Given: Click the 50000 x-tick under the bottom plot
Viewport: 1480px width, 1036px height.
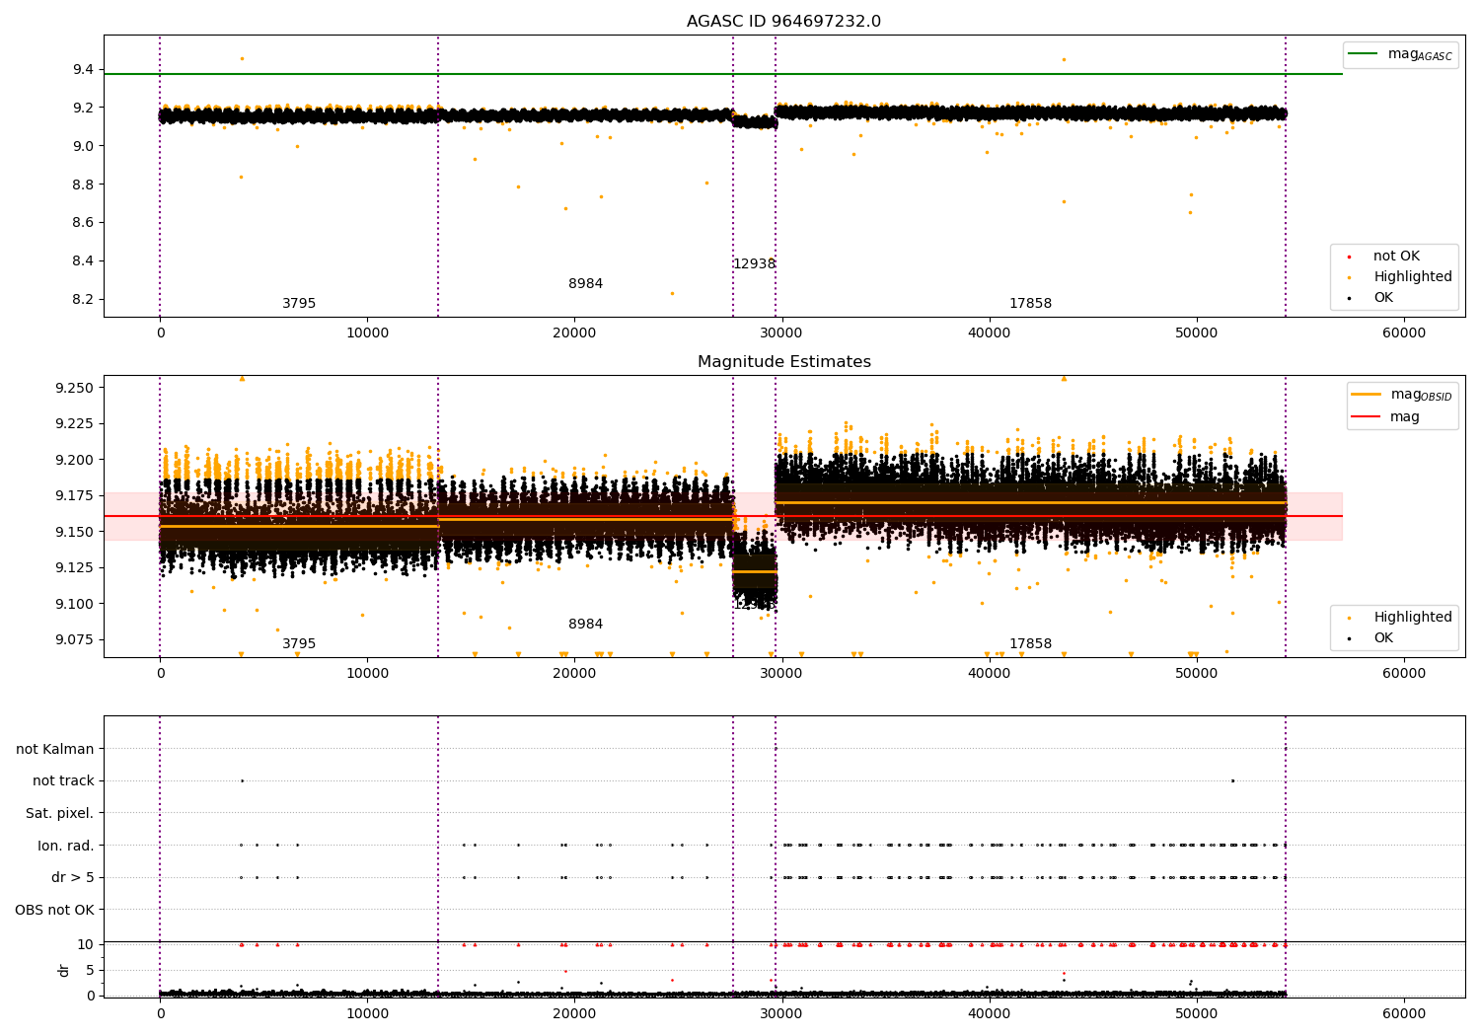Looking at the screenshot, I should click(1197, 1014).
